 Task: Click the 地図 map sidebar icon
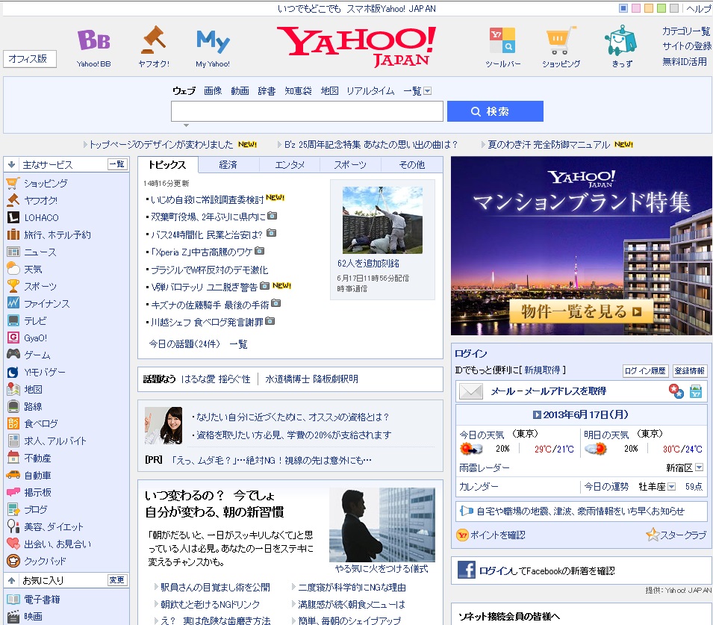point(13,389)
